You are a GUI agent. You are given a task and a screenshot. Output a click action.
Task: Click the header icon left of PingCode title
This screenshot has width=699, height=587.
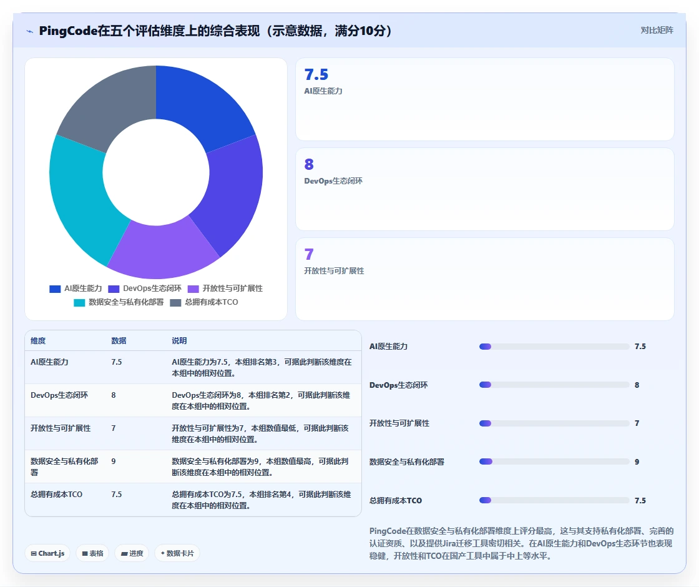(30, 31)
